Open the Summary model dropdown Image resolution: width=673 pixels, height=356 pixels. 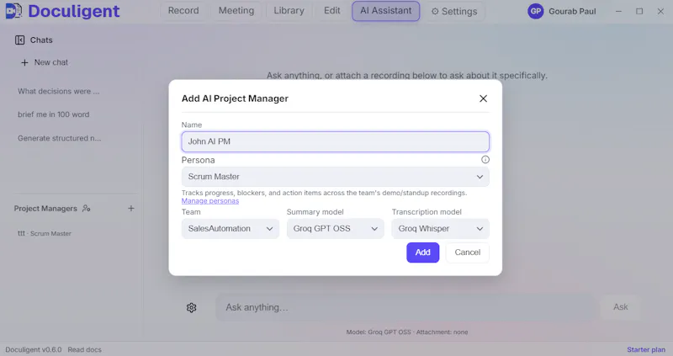tap(335, 228)
